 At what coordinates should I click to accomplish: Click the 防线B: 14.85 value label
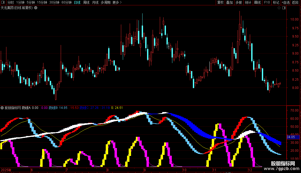point(58,108)
